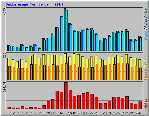Screen dimensions: 149x116
Task: Click the red KBytes bar for day 19
Action: tap(88, 101)
